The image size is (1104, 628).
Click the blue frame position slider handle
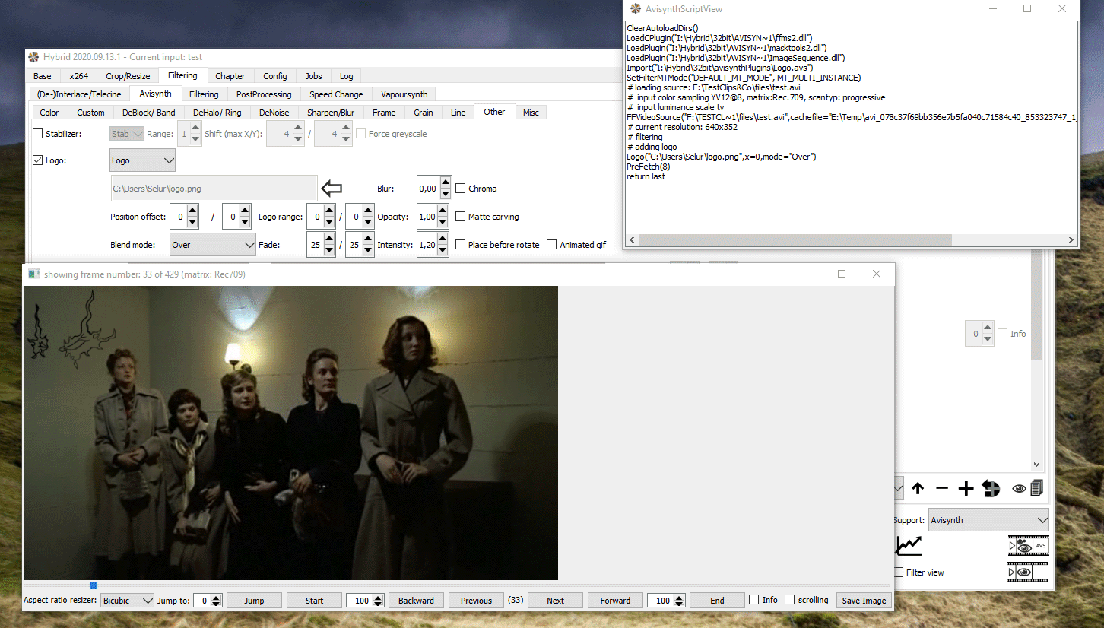(94, 585)
